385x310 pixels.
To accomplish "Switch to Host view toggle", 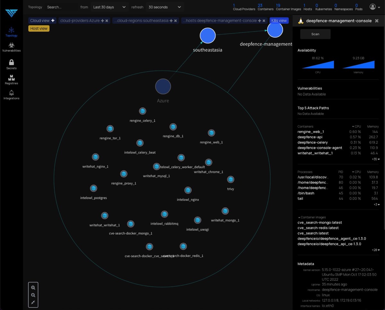I will [x=39, y=29].
